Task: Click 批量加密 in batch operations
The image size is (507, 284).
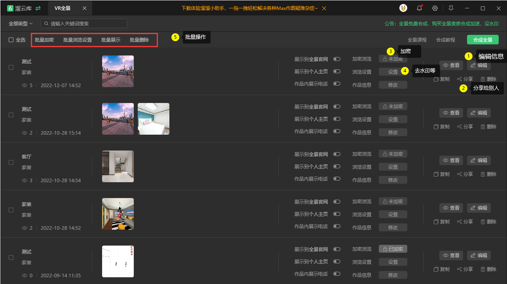Action: pyautogui.click(x=44, y=40)
